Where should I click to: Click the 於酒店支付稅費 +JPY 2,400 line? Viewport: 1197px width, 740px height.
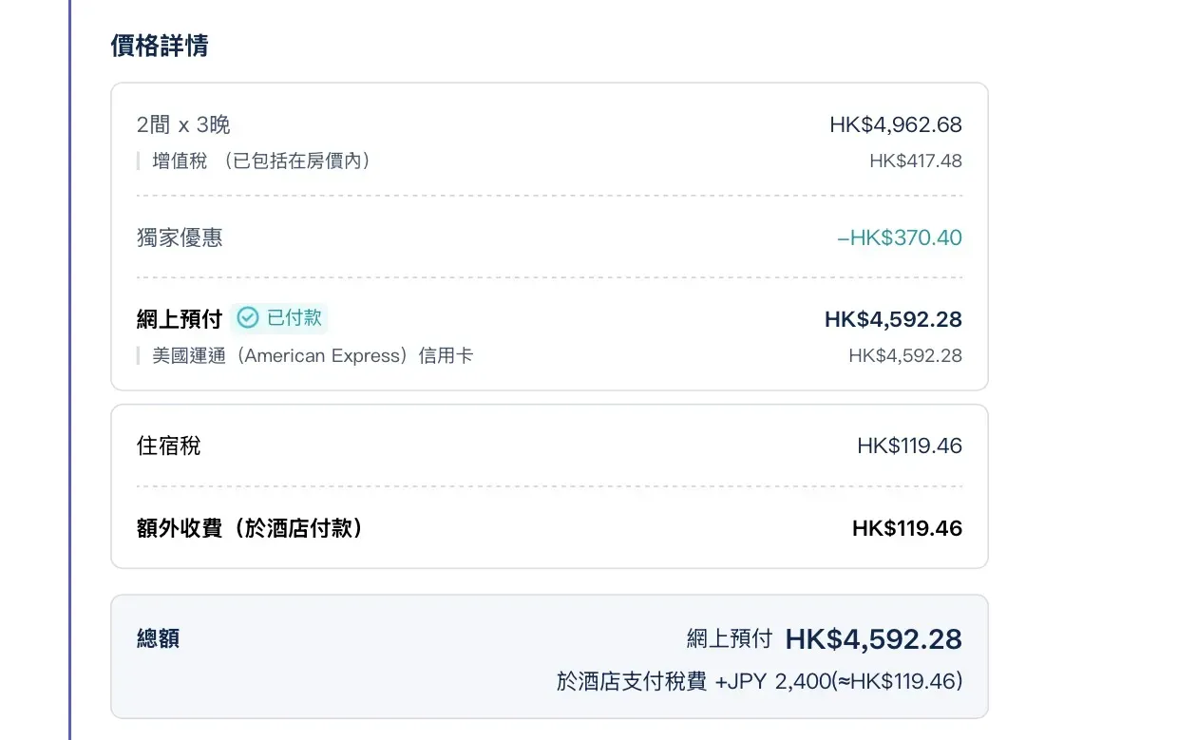click(x=759, y=682)
